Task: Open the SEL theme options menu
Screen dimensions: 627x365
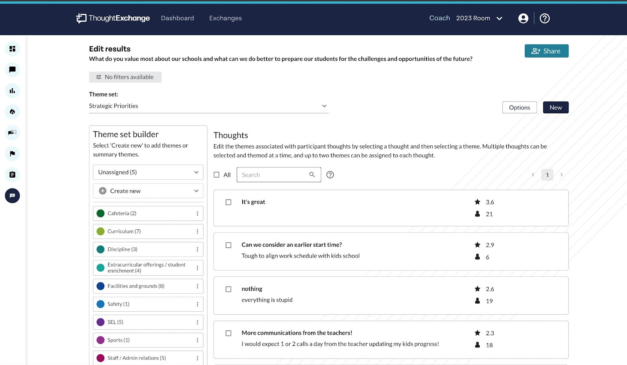Action: (198, 322)
